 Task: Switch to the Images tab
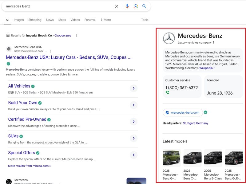tap(19, 20)
